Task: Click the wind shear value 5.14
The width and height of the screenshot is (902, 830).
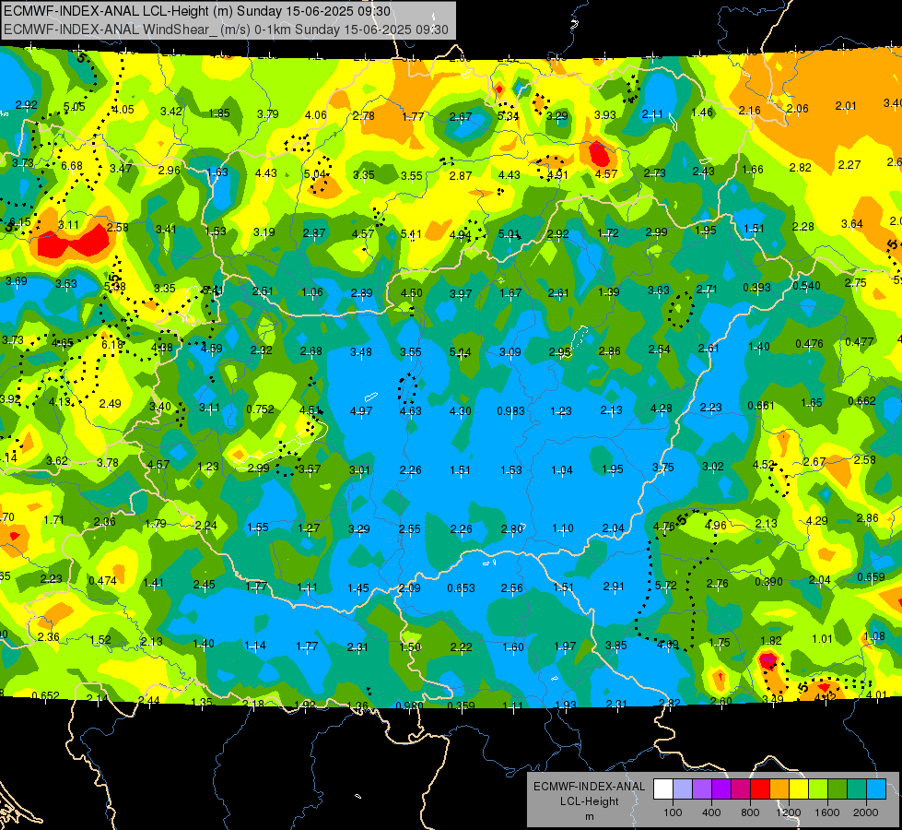Action: 460,352
